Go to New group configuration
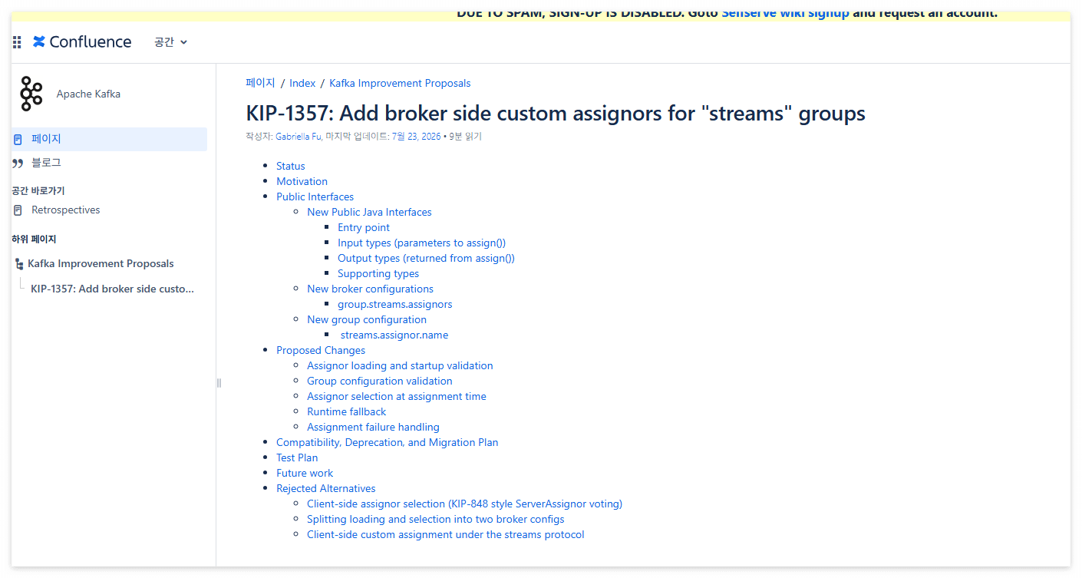This screenshot has height=578, width=1082. click(x=367, y=319)
